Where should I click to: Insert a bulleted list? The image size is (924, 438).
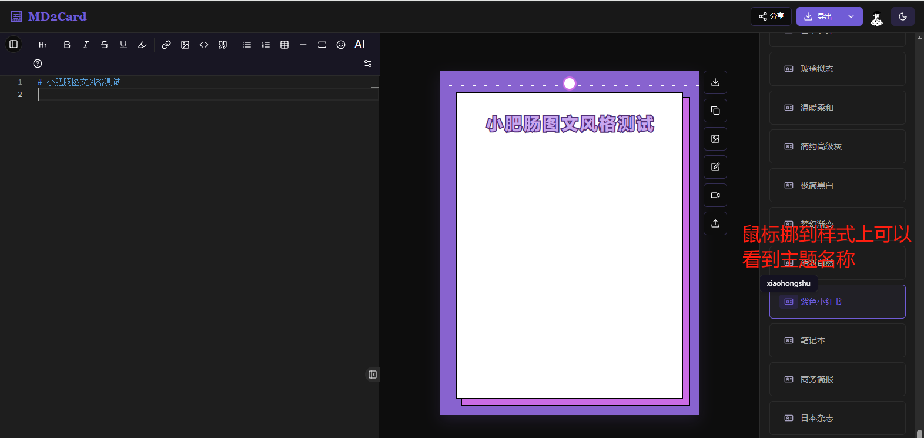coord(247,45)
